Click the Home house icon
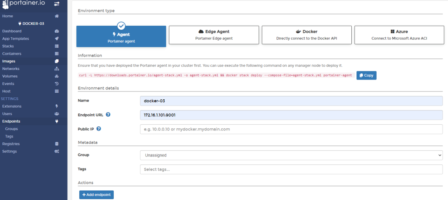This screenshot has height=200, width=448. click(x=56, y=16)
